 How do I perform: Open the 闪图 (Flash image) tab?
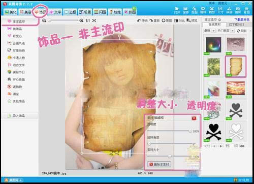[100, 12]
